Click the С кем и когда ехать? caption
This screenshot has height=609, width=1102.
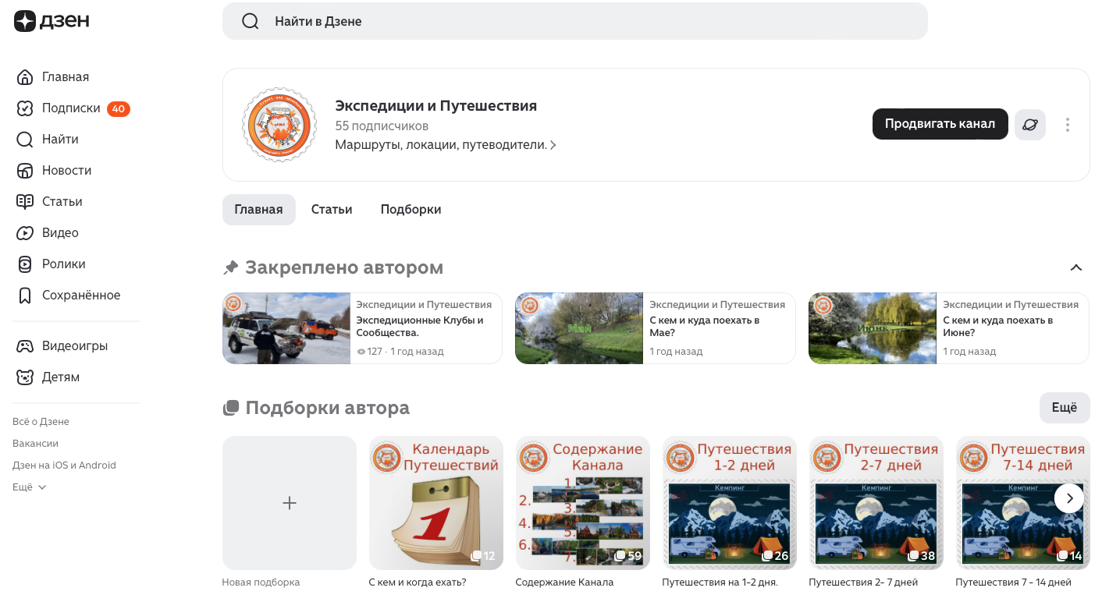click(418, 582)
